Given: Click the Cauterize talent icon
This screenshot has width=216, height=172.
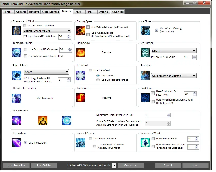Looking at the screenshot, I should pyautogui.click(x=80, y=98).
